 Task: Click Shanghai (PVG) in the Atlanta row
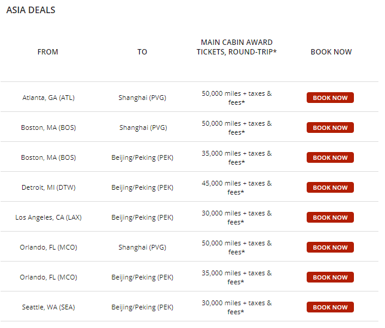(x=142, y=98)
